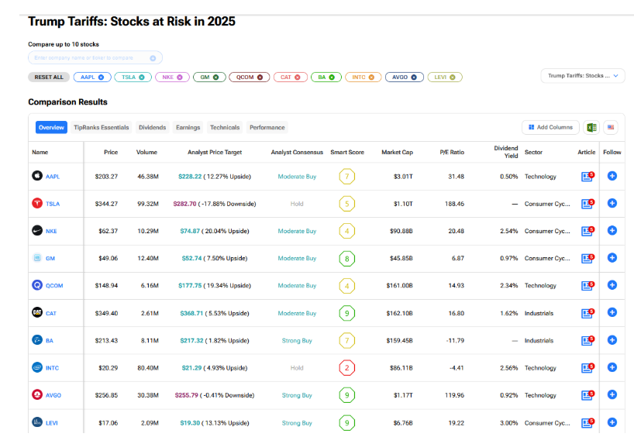Sort by the Dividend Yield column header
The width and height of the screenshot is (634, 437).
pos(506,152)
